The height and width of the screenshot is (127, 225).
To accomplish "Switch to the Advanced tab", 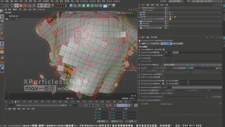I will point(178,44).
